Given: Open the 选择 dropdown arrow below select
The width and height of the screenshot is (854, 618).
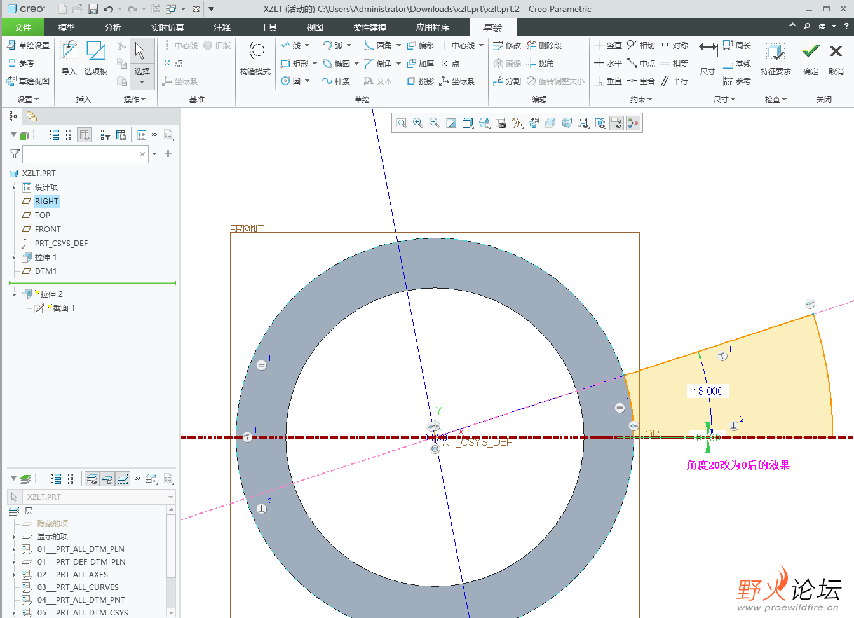Looking at the screenshot, I should [x=142, y=83].
